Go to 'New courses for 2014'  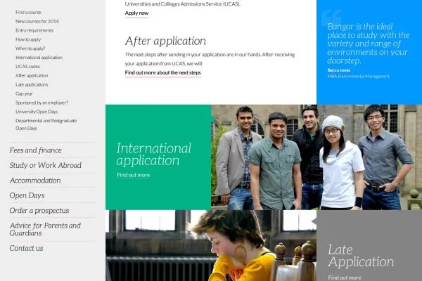(x=37, y=21)
